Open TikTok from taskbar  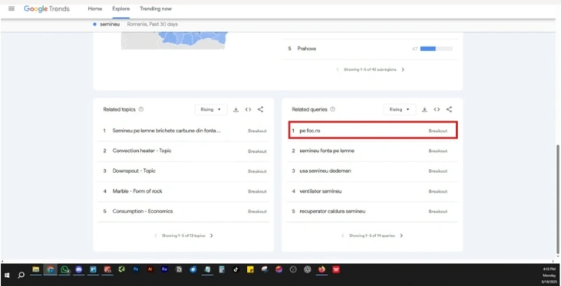tap(236, 270)
